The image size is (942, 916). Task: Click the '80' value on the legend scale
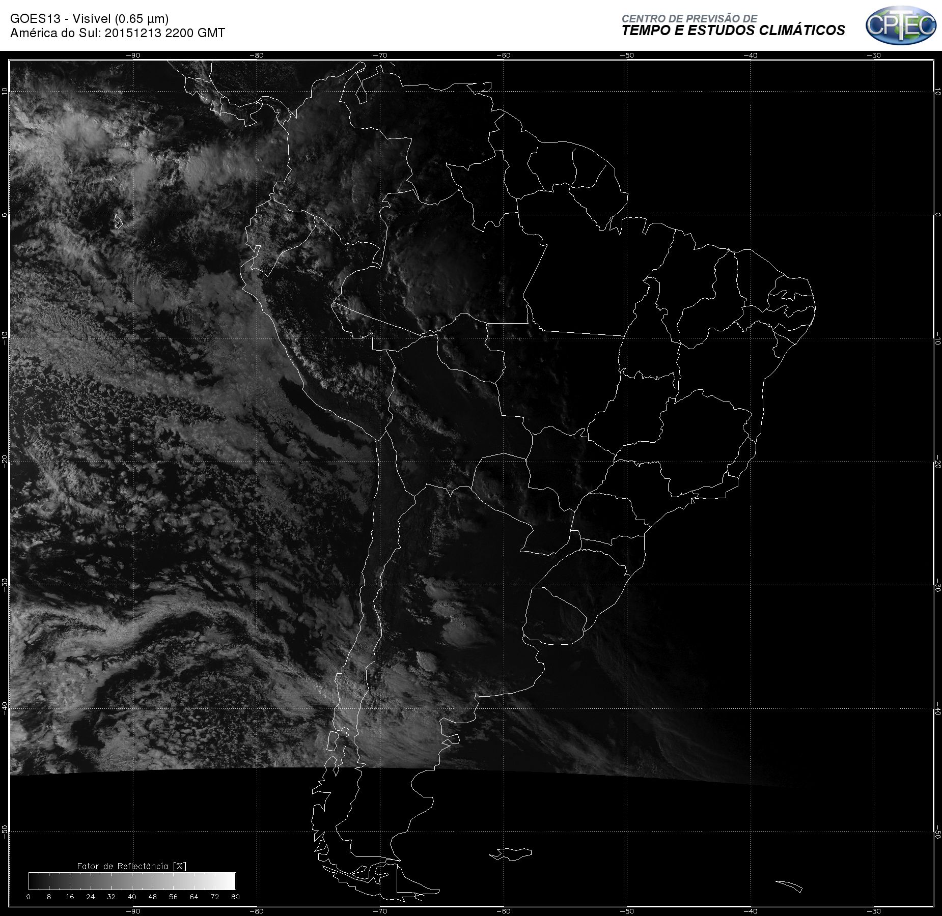pyautogui.click(x=235, y=897)
